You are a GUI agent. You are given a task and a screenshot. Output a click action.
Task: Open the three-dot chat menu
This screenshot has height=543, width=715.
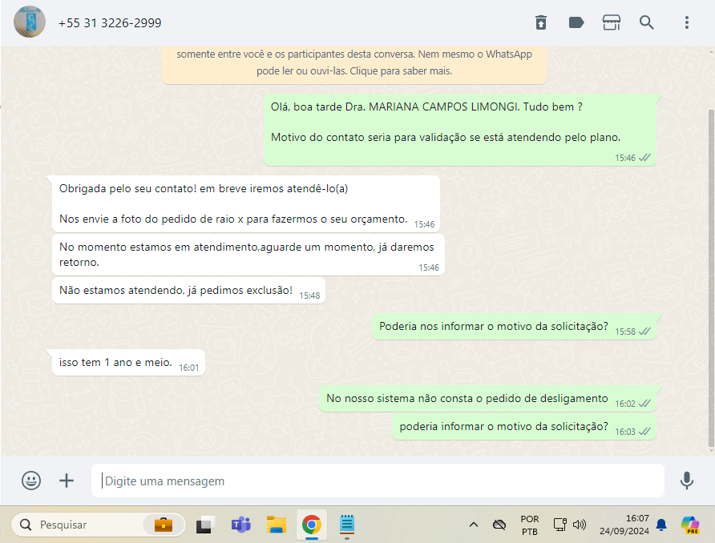click(x=687, y=22)
